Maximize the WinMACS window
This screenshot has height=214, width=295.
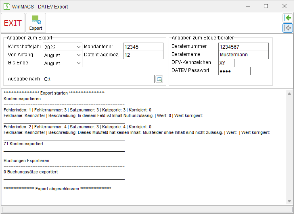(266, 6)
